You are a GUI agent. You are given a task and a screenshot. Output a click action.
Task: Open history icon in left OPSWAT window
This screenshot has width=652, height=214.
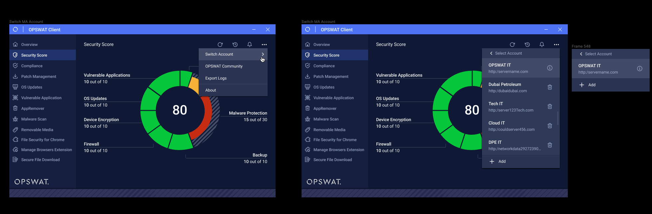[235, 45]
